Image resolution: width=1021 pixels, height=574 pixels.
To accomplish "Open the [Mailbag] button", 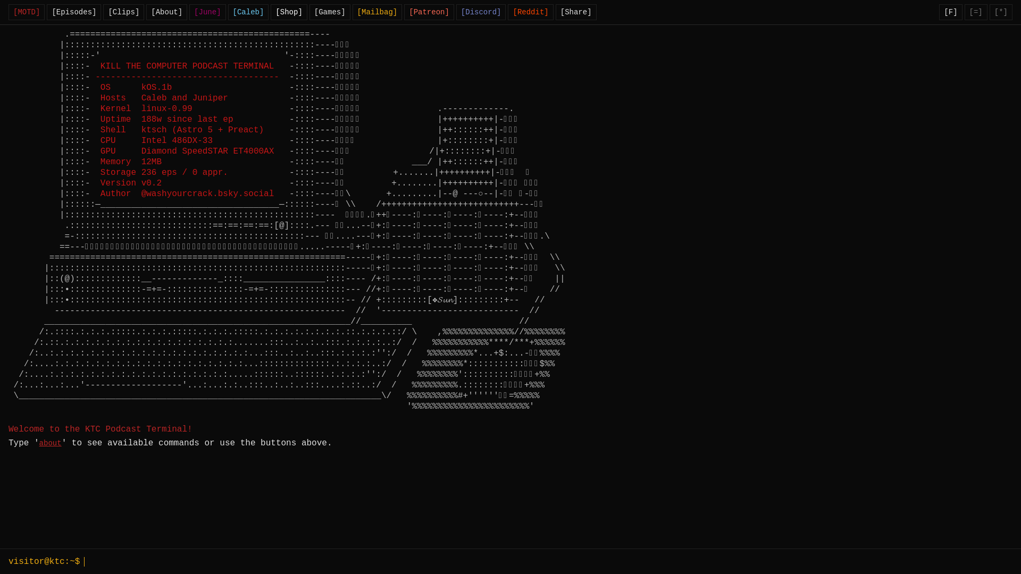I will pyautogui.click(x=377, y=12).
